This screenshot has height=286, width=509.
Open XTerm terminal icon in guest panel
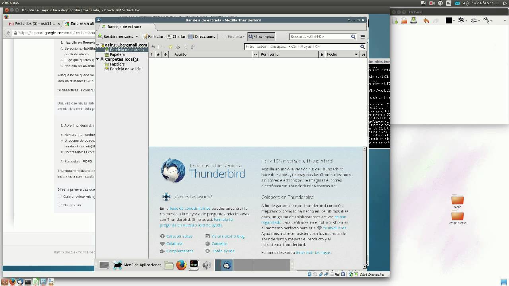click(x=194, y=265)
